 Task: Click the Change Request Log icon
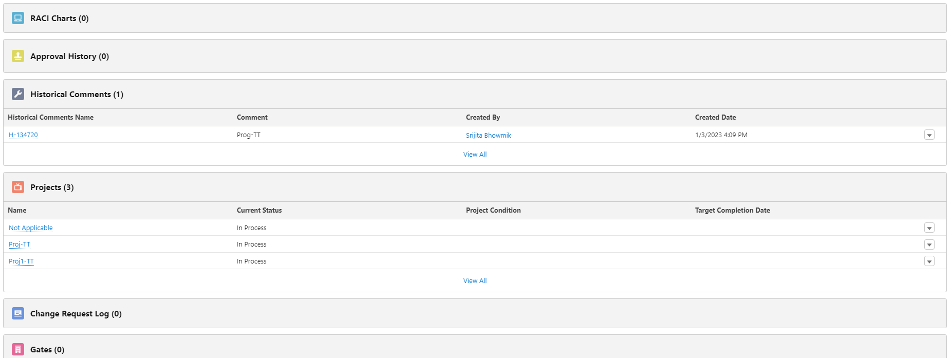(x=18, y=313)
